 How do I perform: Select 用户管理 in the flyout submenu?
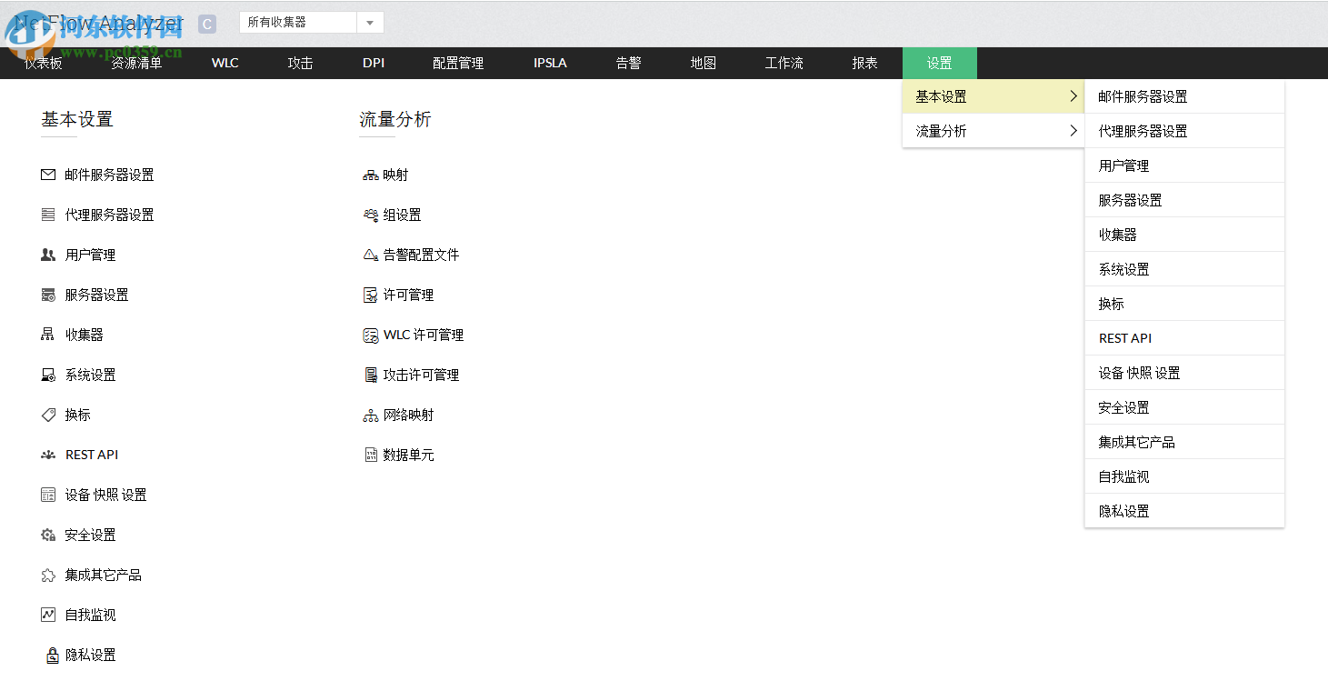[x=1184, y=165]
